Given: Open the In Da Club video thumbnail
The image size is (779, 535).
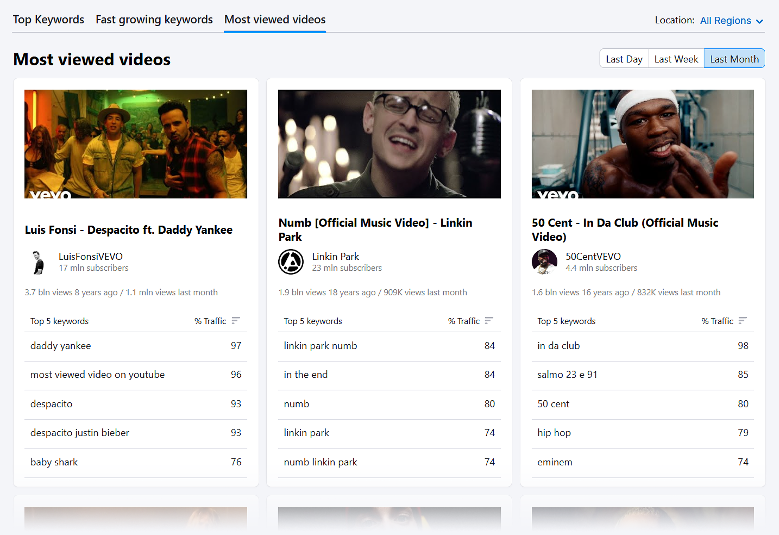Looking at the screenshot, I should click(643, 144).
